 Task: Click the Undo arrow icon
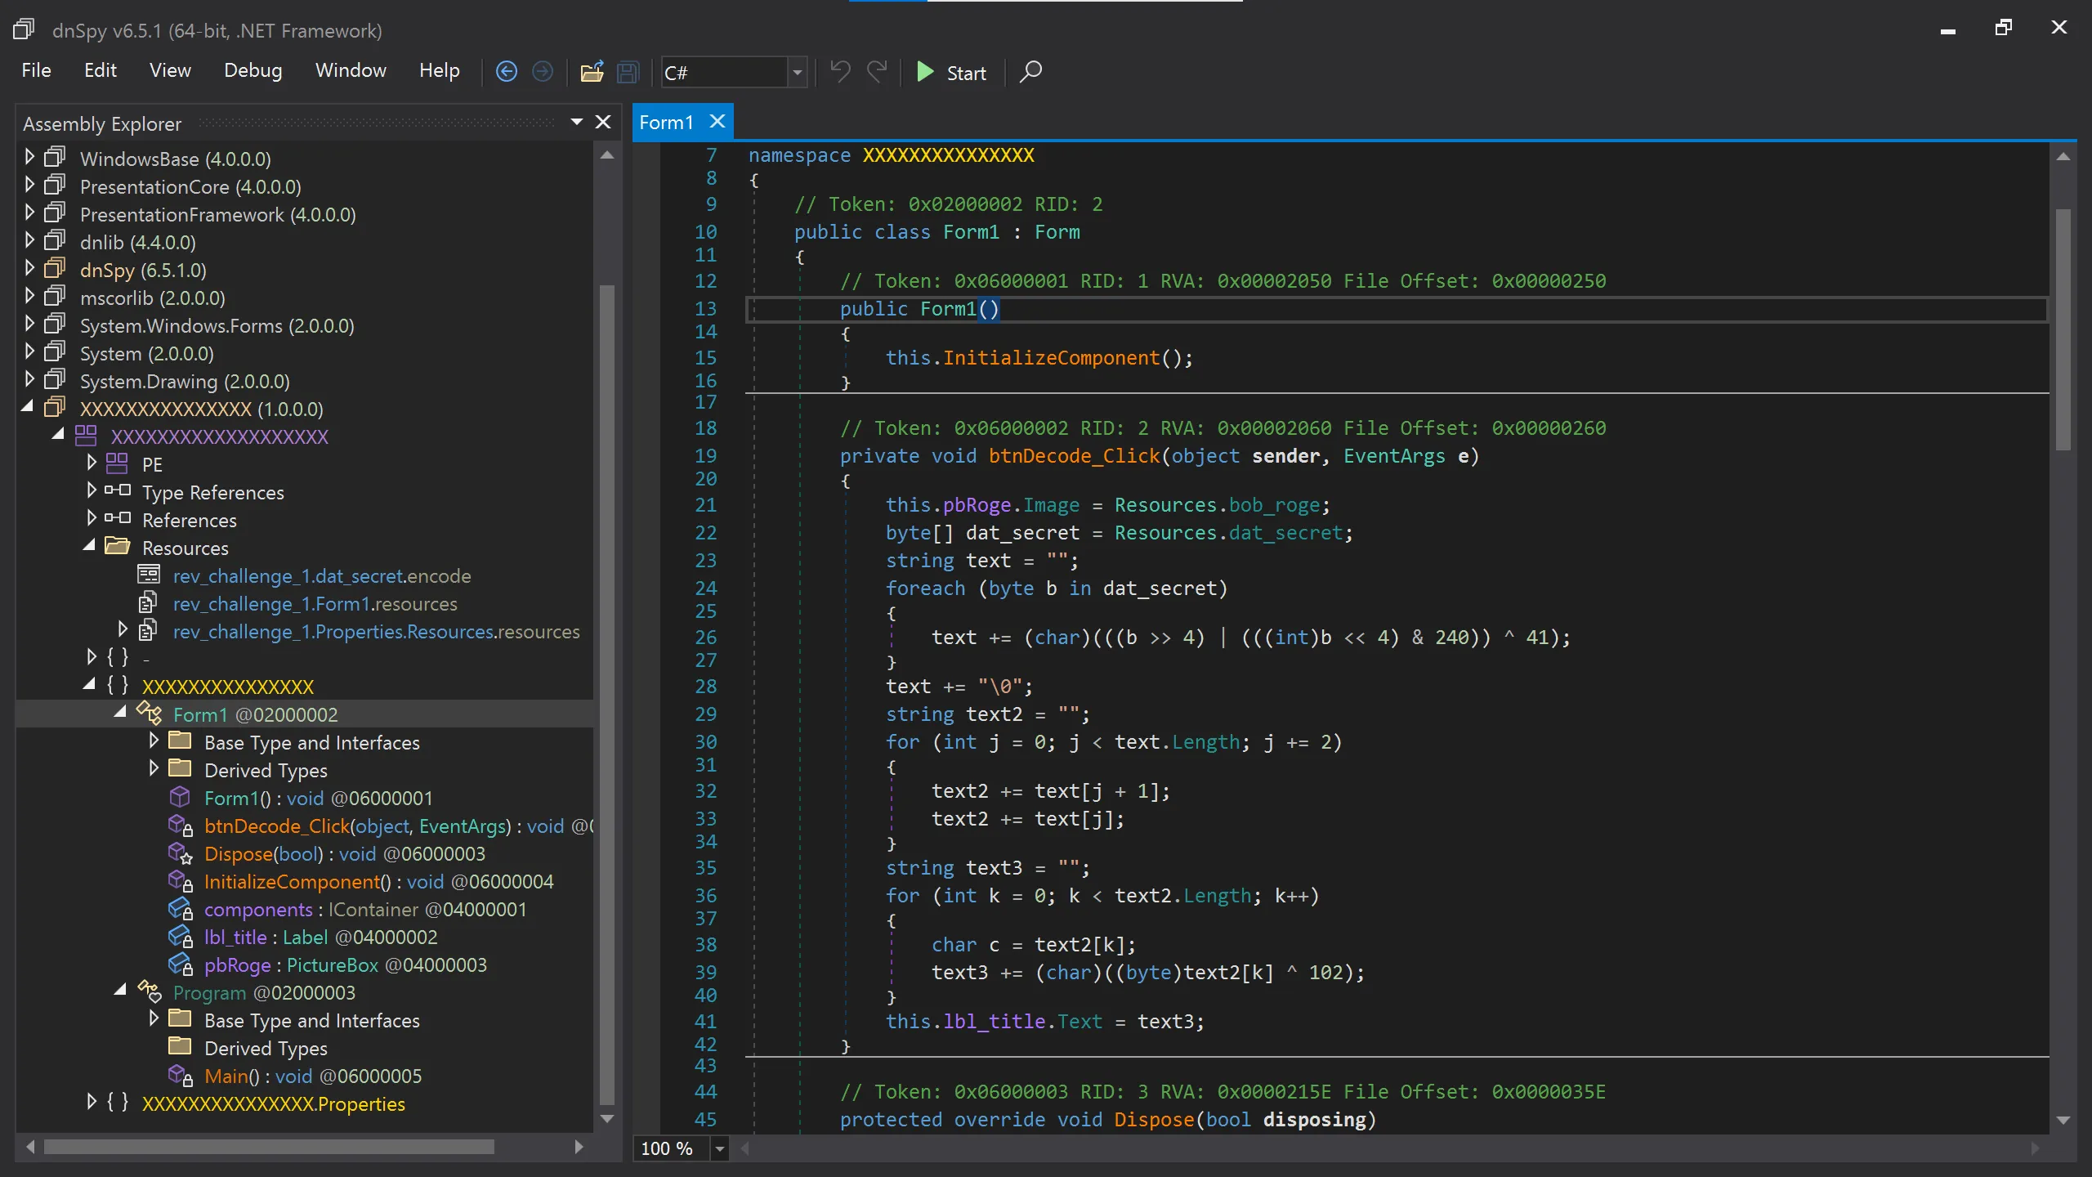click(840, 72)
